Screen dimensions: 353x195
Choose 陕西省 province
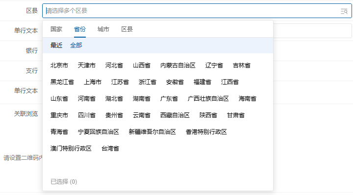[208, 115]
